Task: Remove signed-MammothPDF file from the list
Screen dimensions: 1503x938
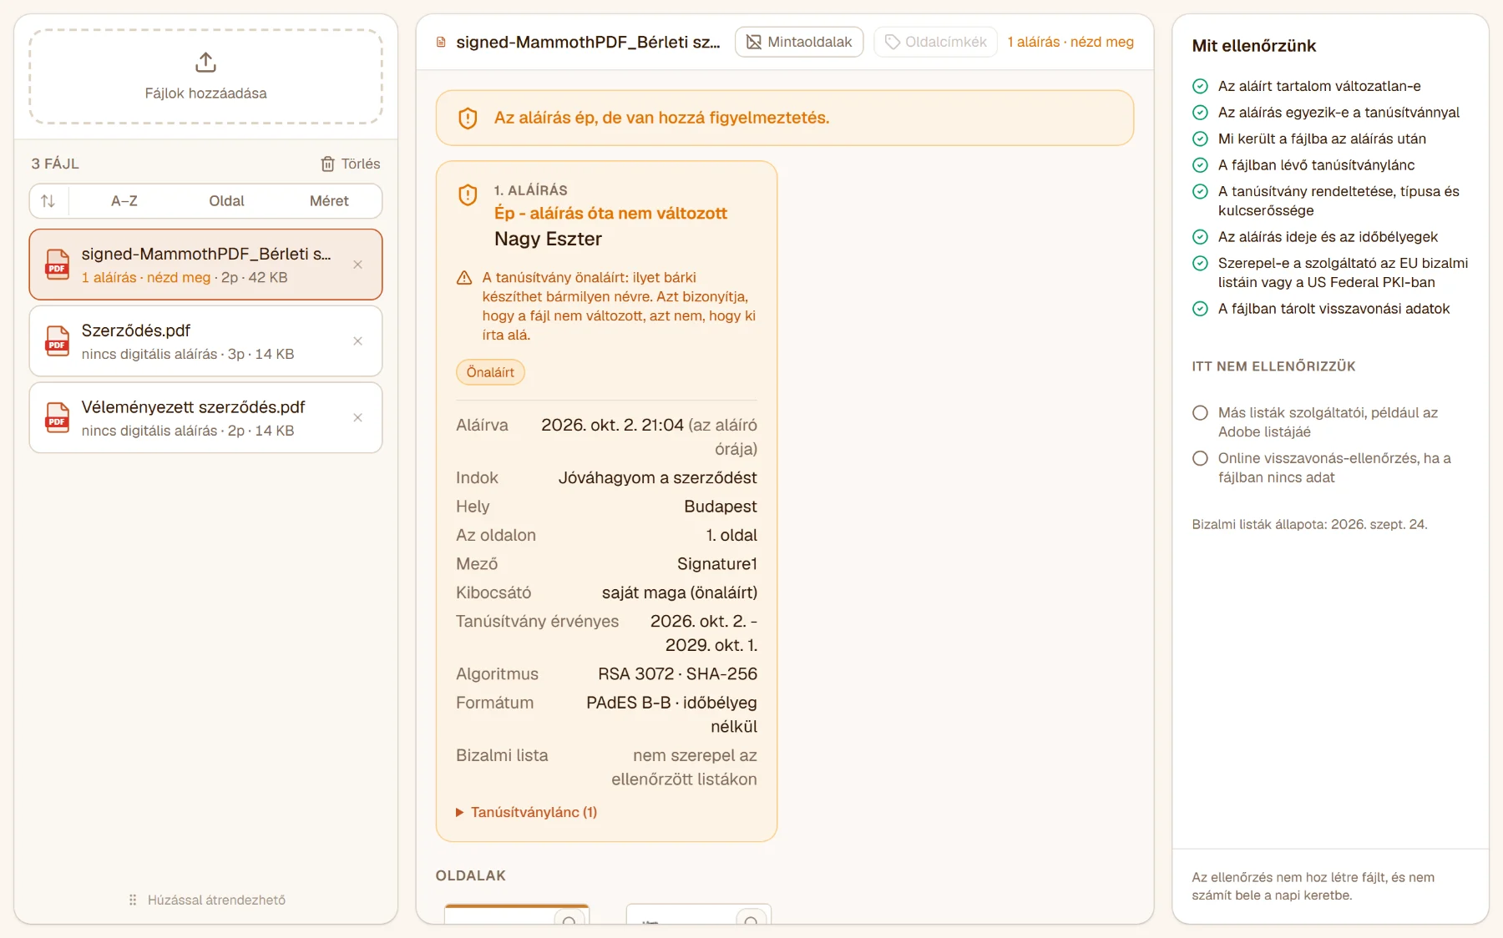Action: [357, 265]
